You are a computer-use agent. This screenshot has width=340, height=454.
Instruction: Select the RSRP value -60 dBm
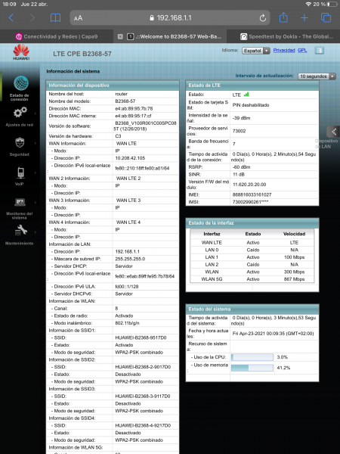pyautogui.click(x=242, y=167)
